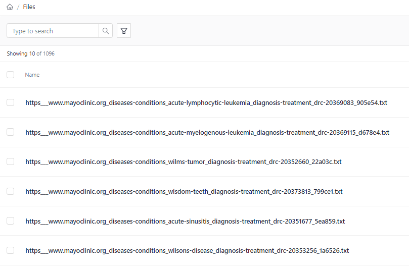Check the wisdom-teeth file checkbox
Image resolution: width=409 pixels, height=272 pixels.
coord(11,191)
